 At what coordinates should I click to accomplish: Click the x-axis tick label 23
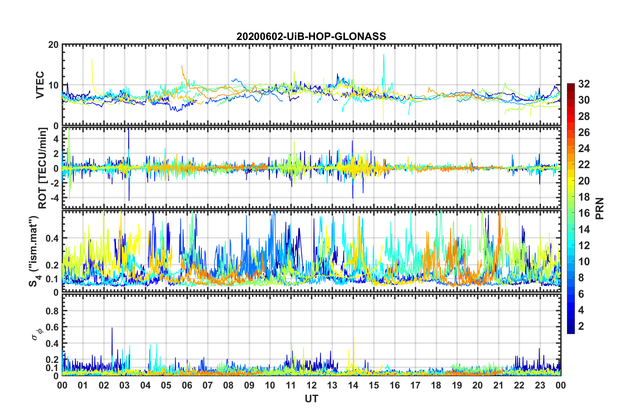[x=540, y=385]
